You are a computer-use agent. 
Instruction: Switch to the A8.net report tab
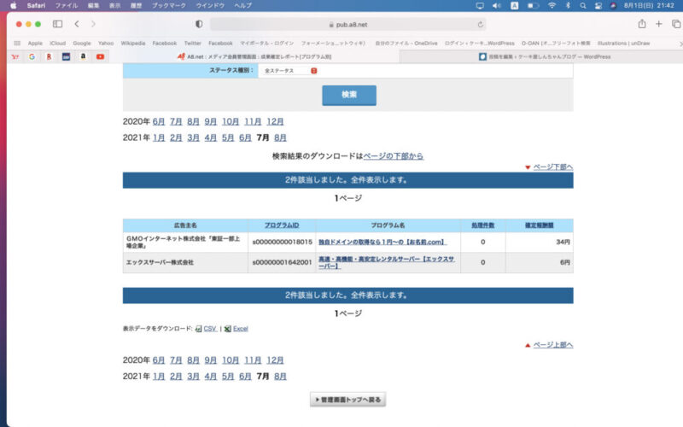point(254,56)
